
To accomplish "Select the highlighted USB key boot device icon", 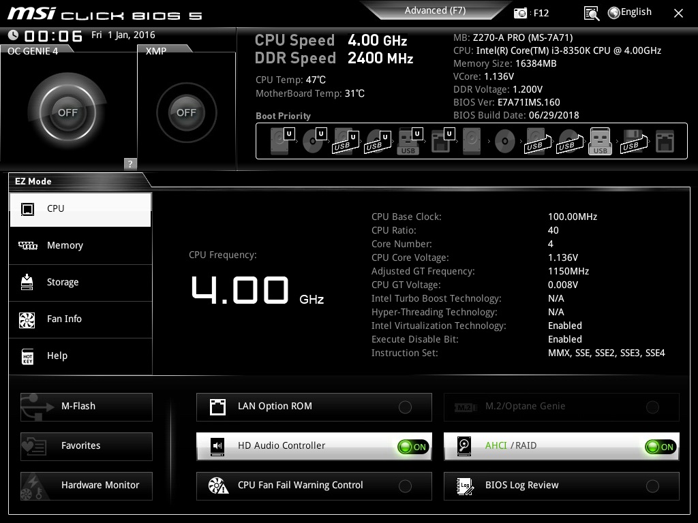I will 600,141.
